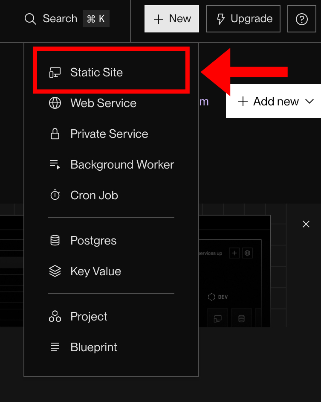Image resolution: width=321 pixels, height=402 pixels.
Task: Click the + New button
Action: [x=172, y=19]
